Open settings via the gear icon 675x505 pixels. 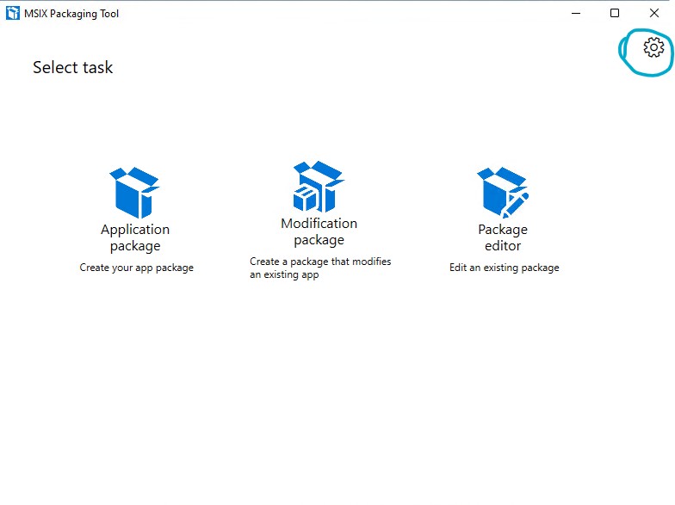click(653, 47)
